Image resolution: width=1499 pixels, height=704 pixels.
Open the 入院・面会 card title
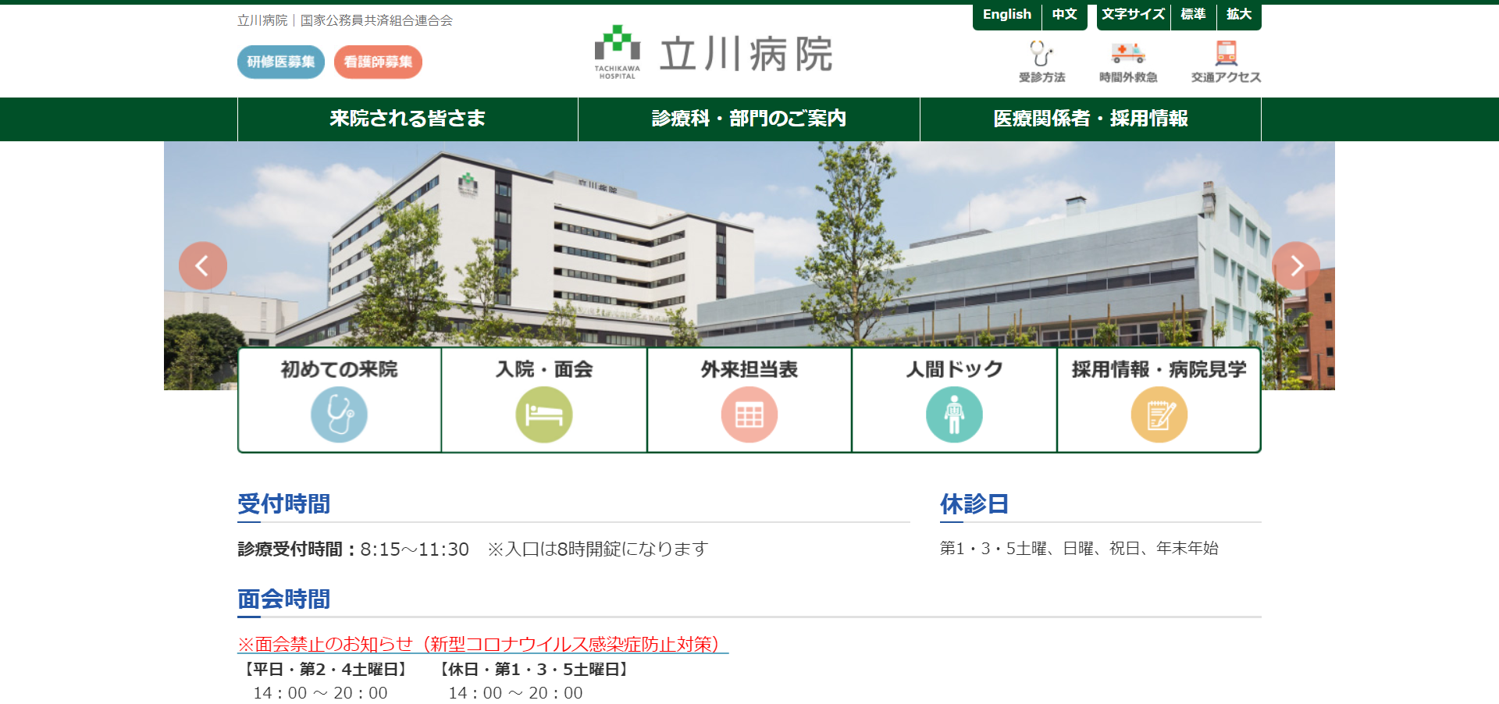544,369
